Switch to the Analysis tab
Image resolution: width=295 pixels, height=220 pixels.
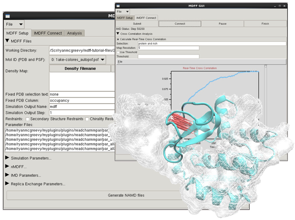pos(74,33)
